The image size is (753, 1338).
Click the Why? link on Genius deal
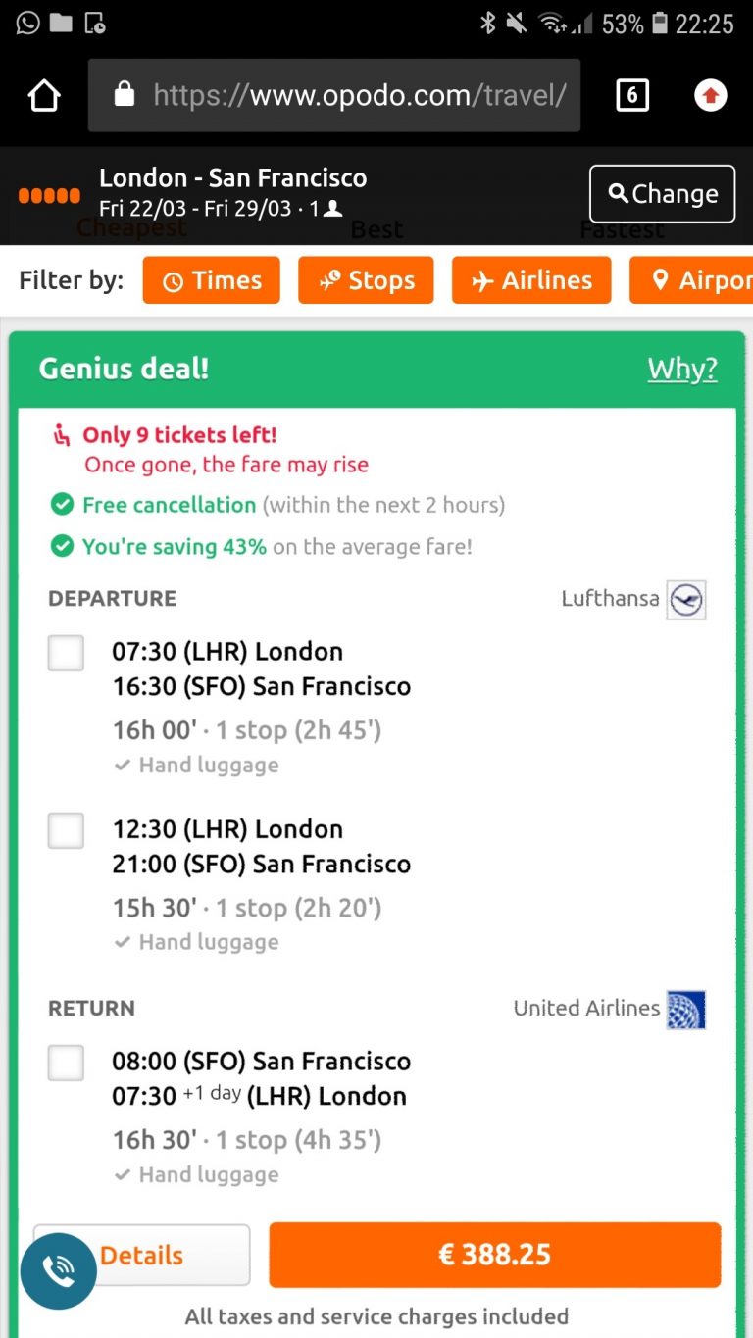click(x=681, y=370)
